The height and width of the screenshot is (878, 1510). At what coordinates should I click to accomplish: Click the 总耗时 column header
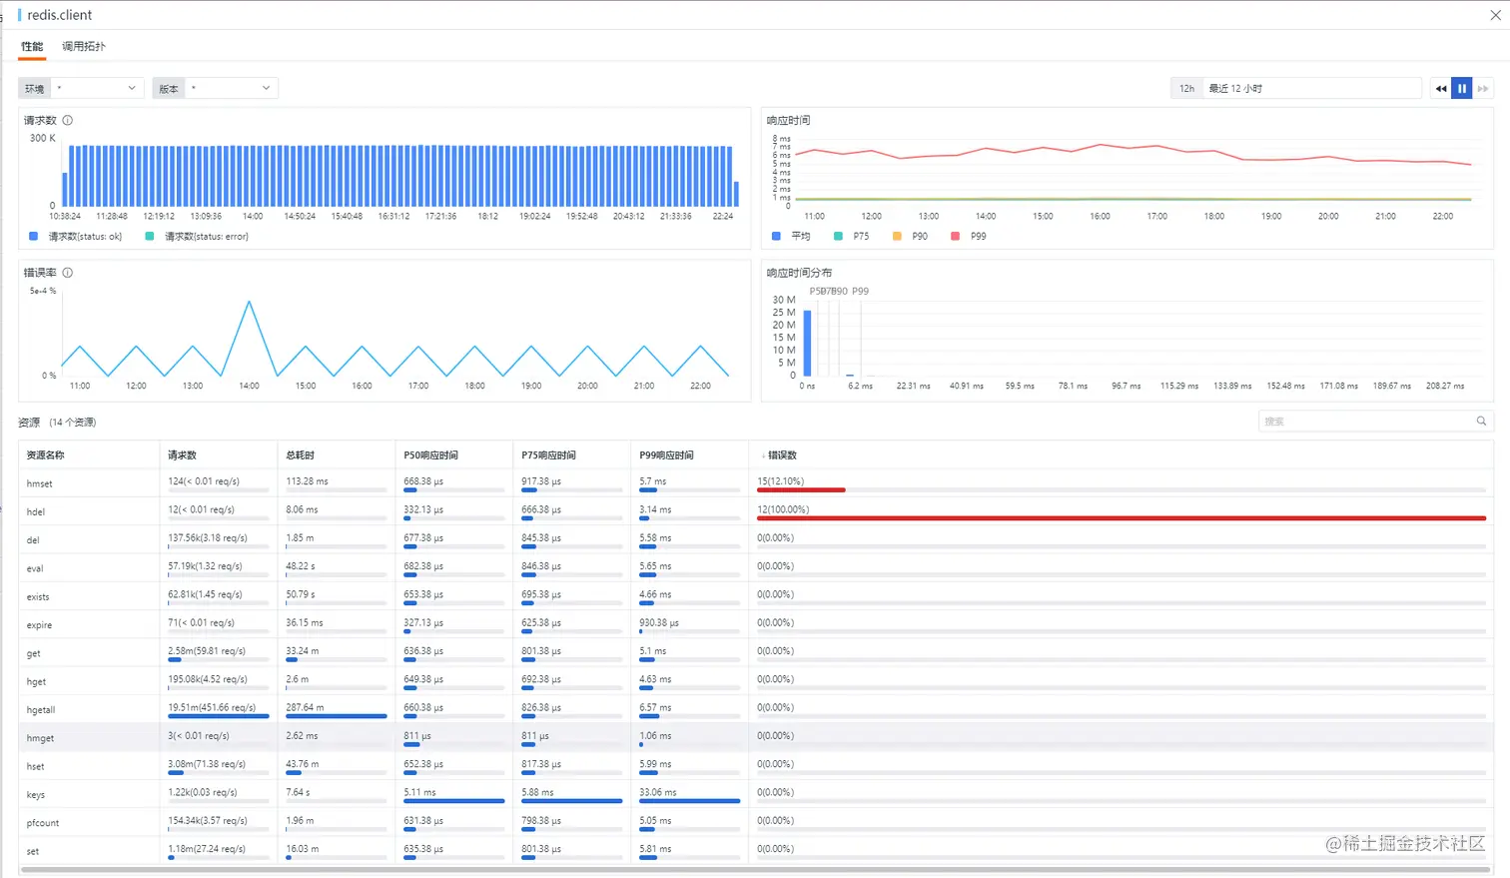point(301,455)
